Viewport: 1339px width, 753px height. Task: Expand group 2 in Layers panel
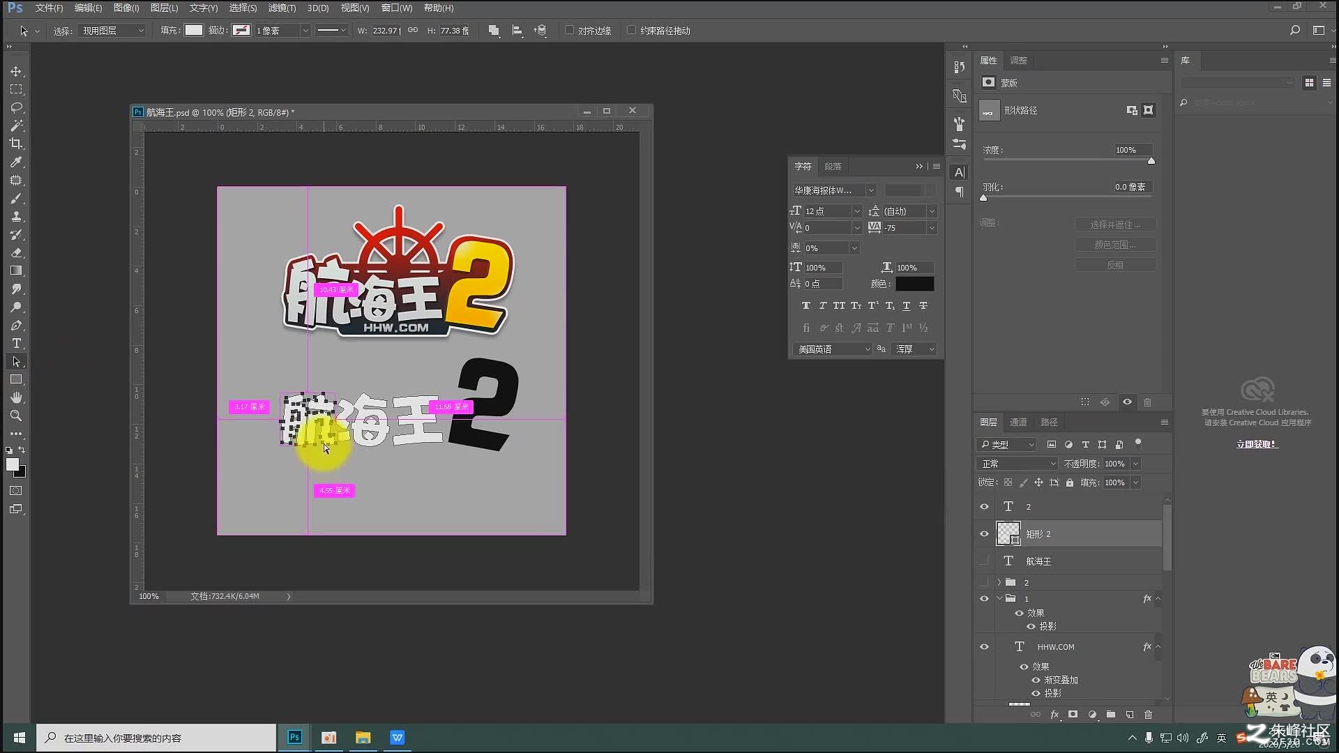coord(999,582)
